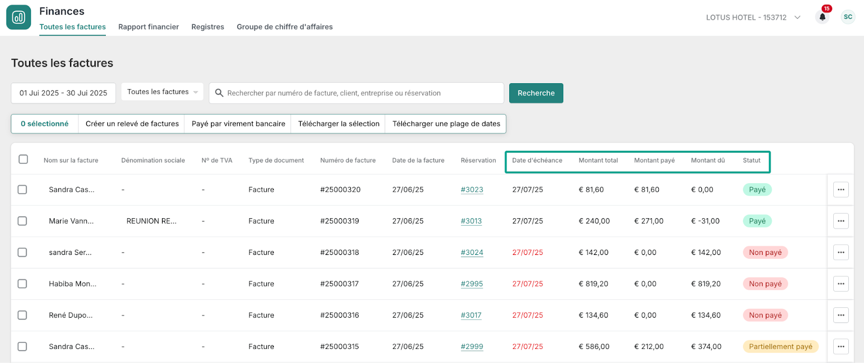The width and height of the screenshot is (864, 363).
Task: Click Télécharger la sélection
Action: (x=339, y=124)
